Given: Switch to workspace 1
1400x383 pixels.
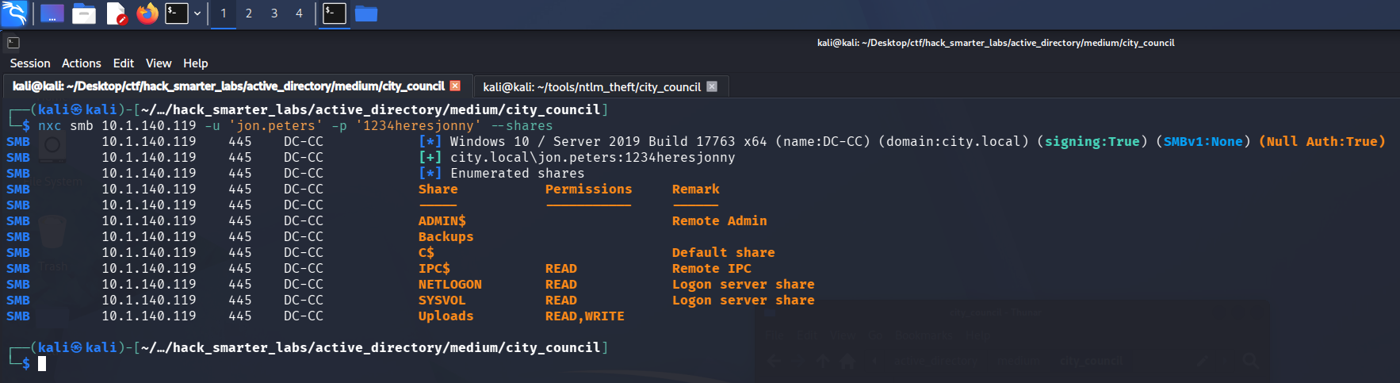Looking at the screenshot, I should pos(224,13).
